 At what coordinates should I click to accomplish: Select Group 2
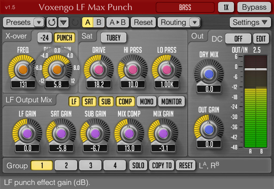point(66,165)
